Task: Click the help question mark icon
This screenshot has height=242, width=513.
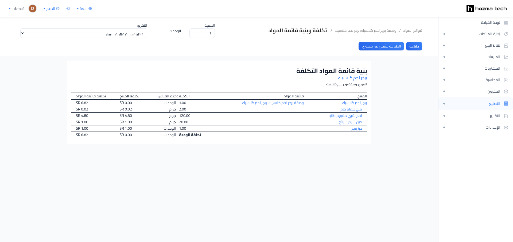Action: click(x=58, y=9)
